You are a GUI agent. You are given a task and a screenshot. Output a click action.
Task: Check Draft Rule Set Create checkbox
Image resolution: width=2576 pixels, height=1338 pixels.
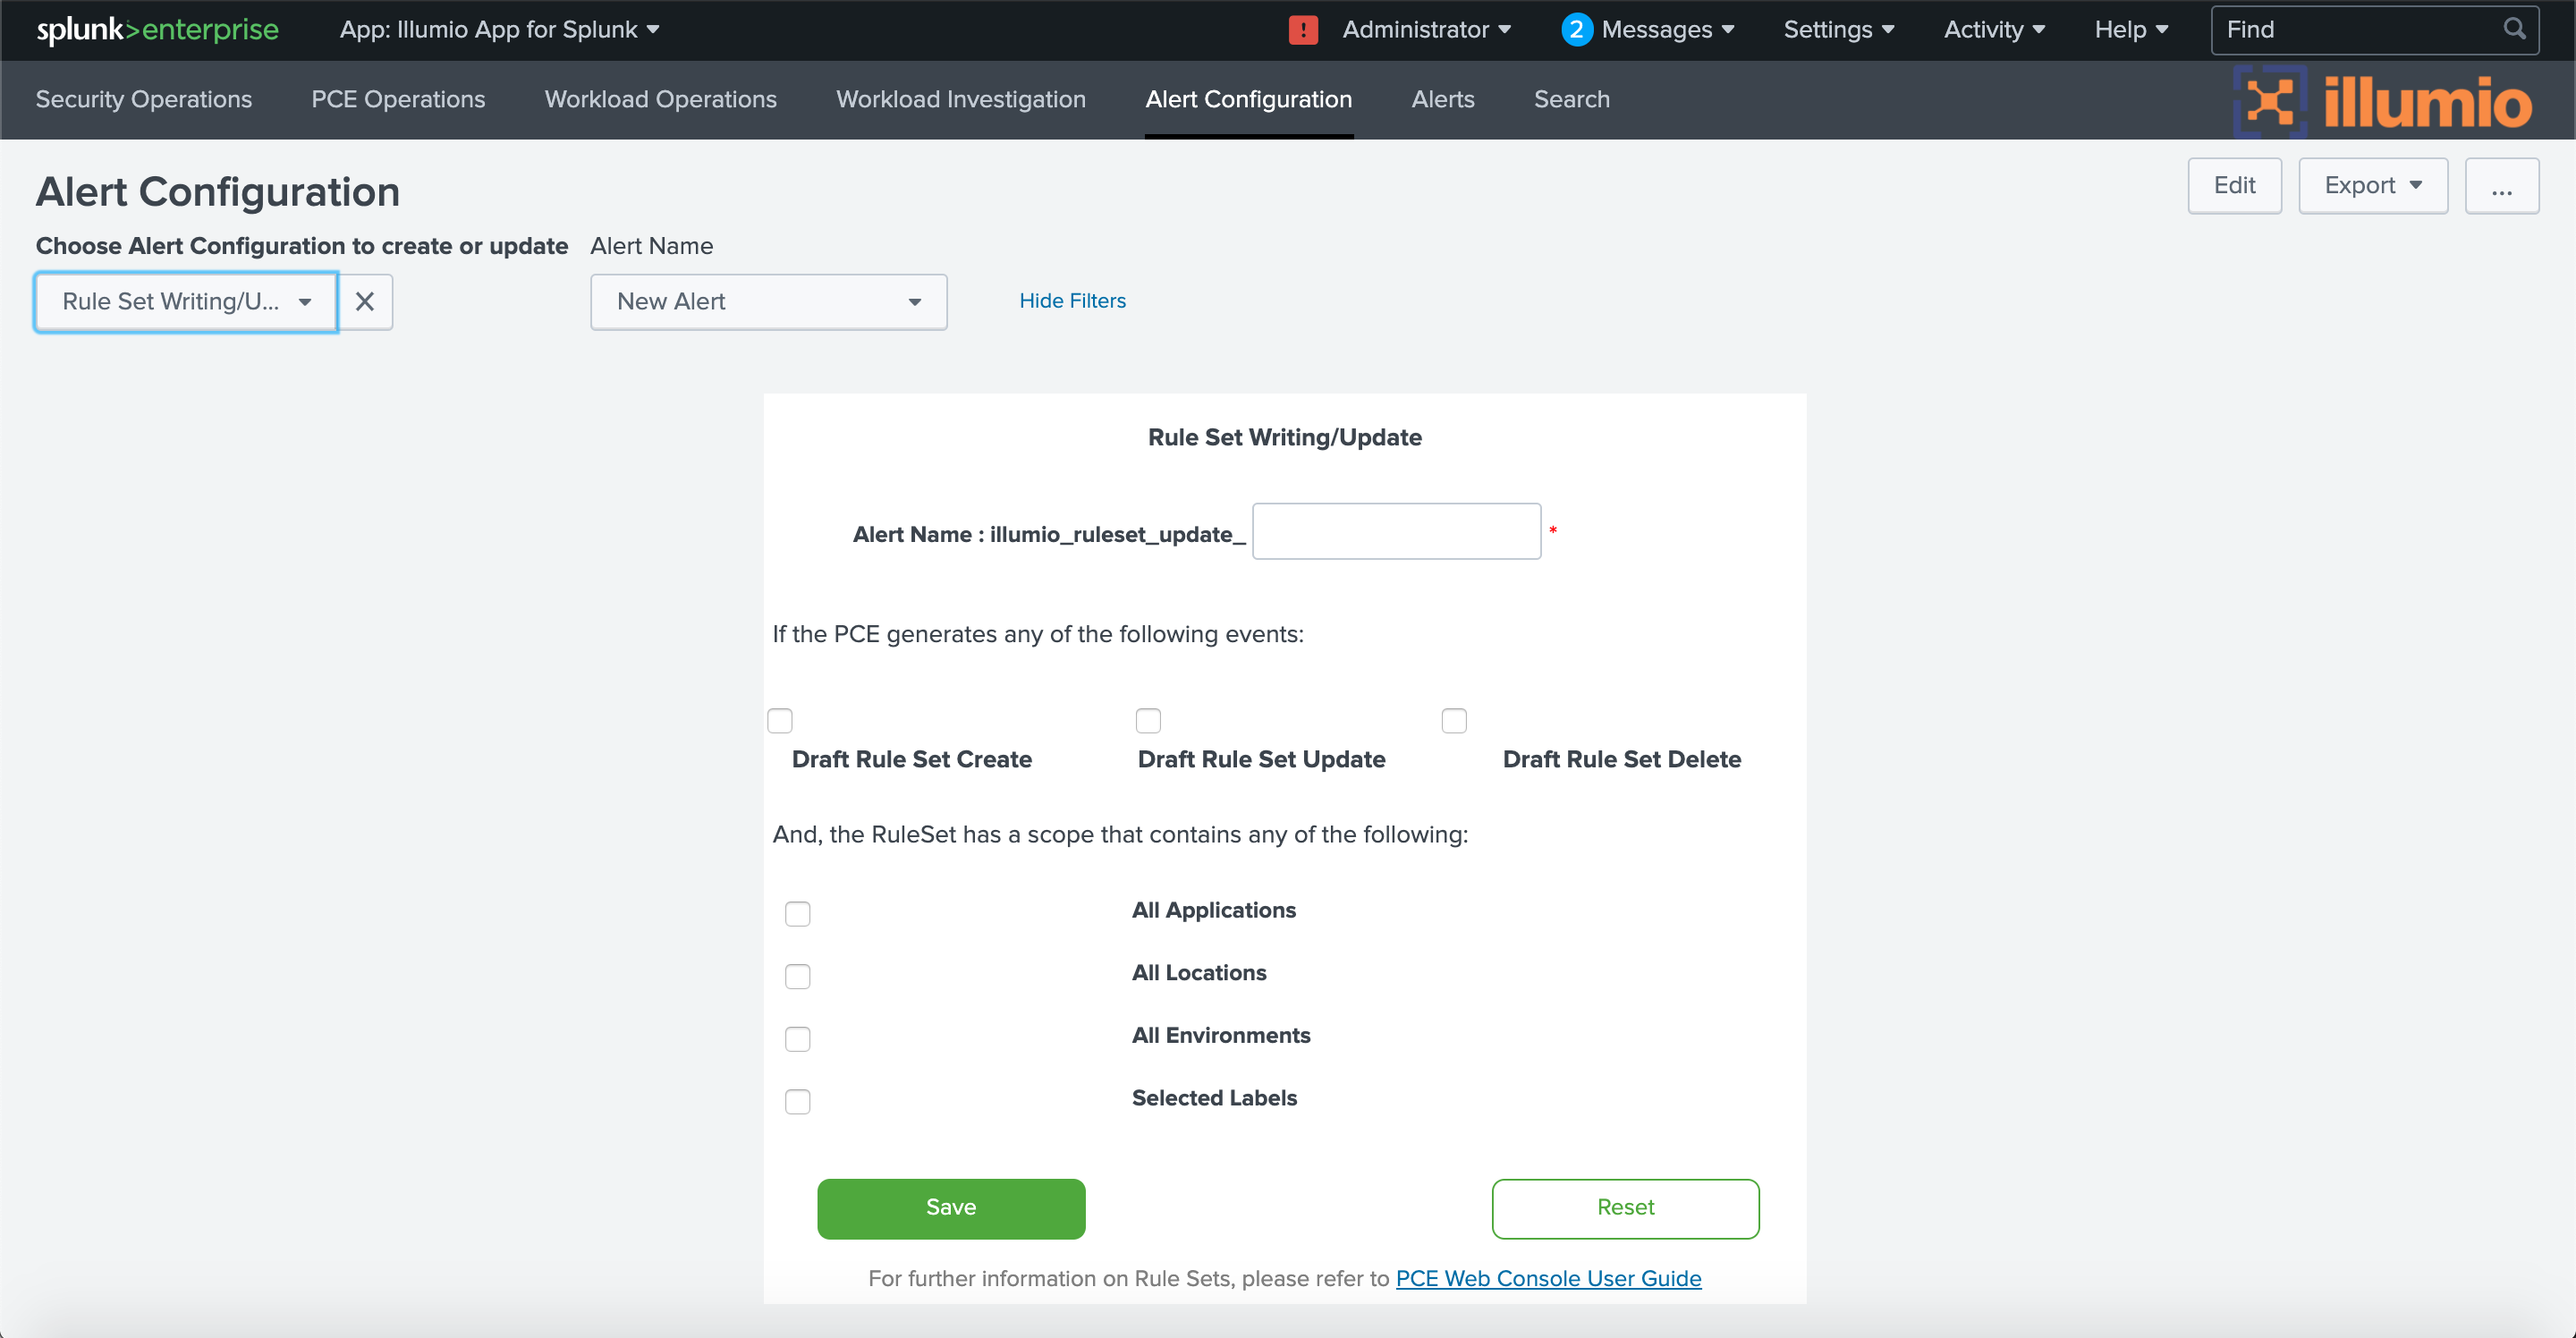pyautogui.click(x=780, y=721)
